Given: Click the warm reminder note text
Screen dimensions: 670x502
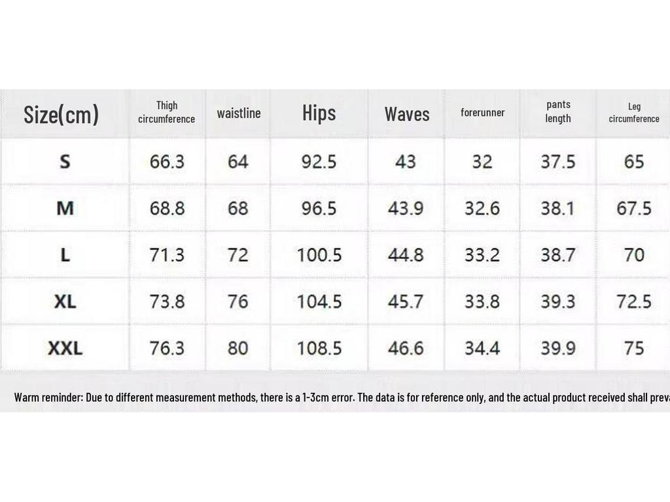Looking at the screenshot, I should [x=335, y=397].
